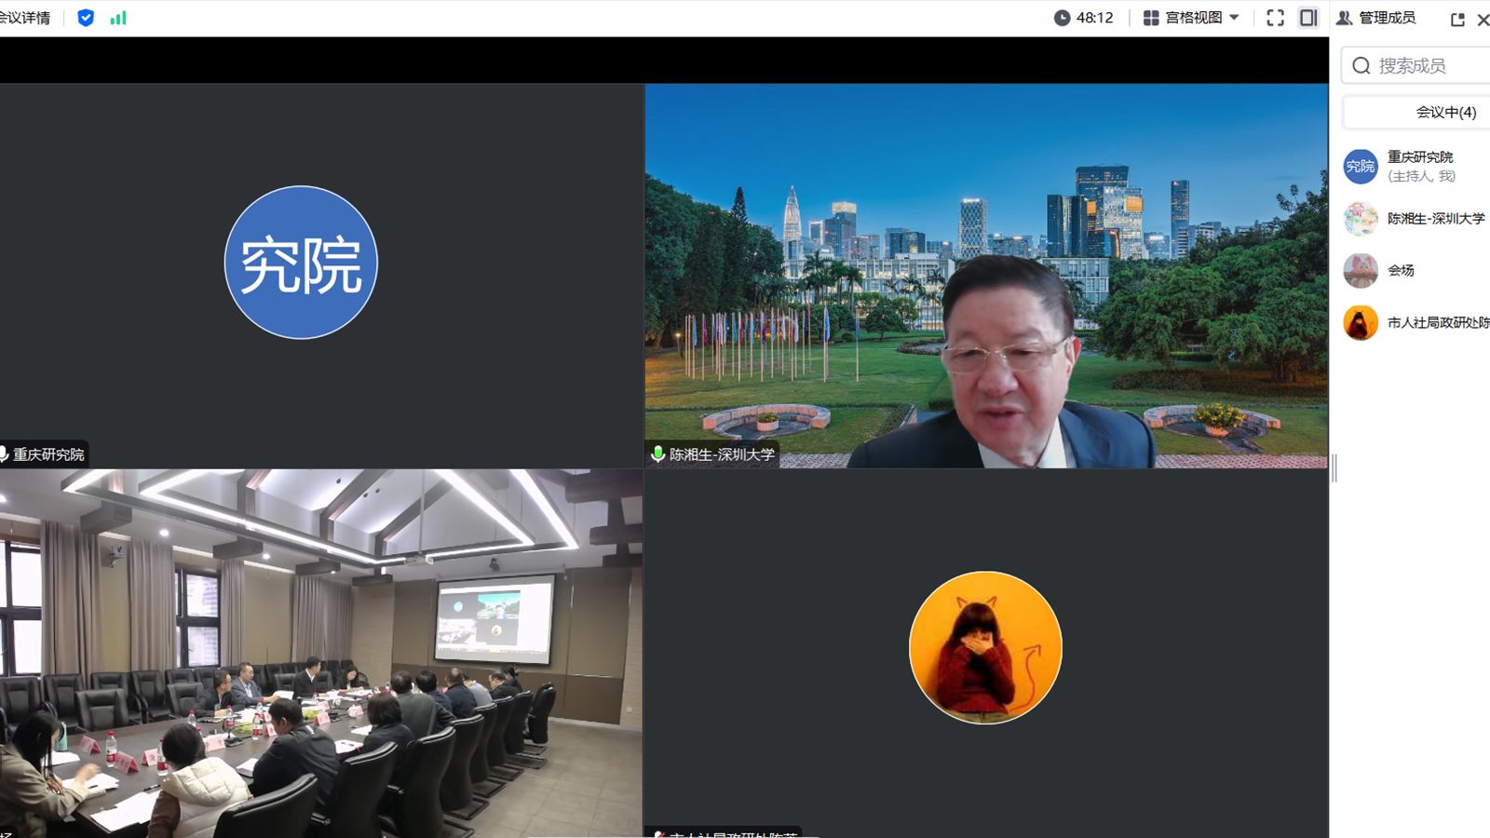Open the 宫格视图 view dropdown
The image size is (1490, 838).
pos(1191,18)
